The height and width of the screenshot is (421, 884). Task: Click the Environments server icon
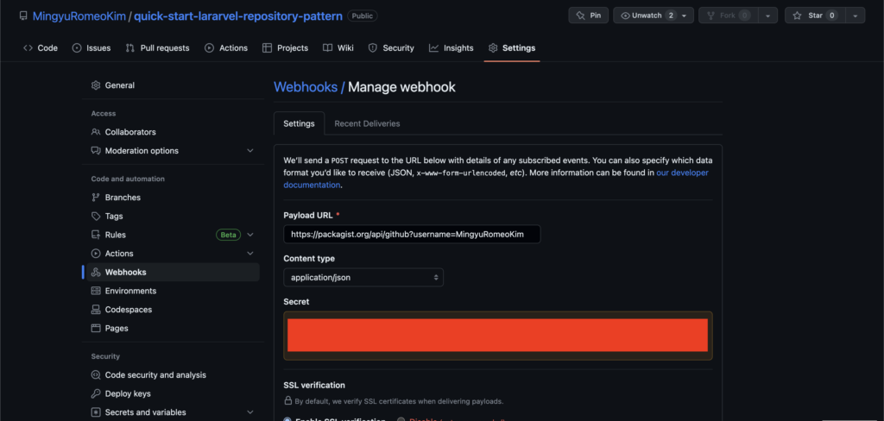[96, 291]
